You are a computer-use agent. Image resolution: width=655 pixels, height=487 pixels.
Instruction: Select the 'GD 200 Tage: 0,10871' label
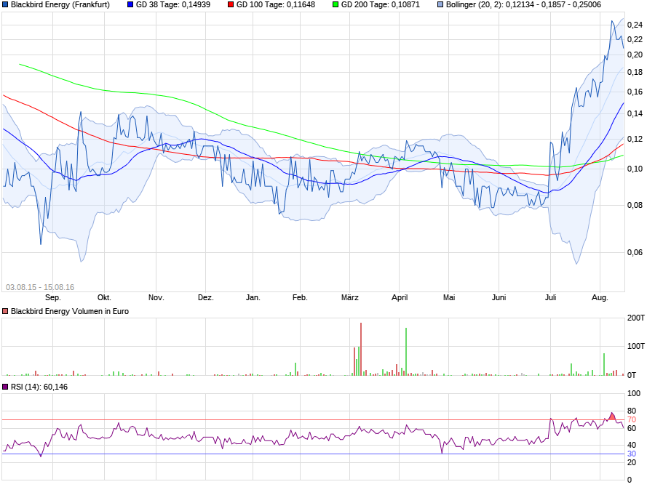point(381,5)
